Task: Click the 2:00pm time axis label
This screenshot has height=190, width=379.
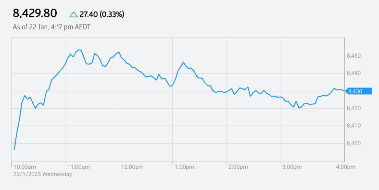Action: pos(238,167)
